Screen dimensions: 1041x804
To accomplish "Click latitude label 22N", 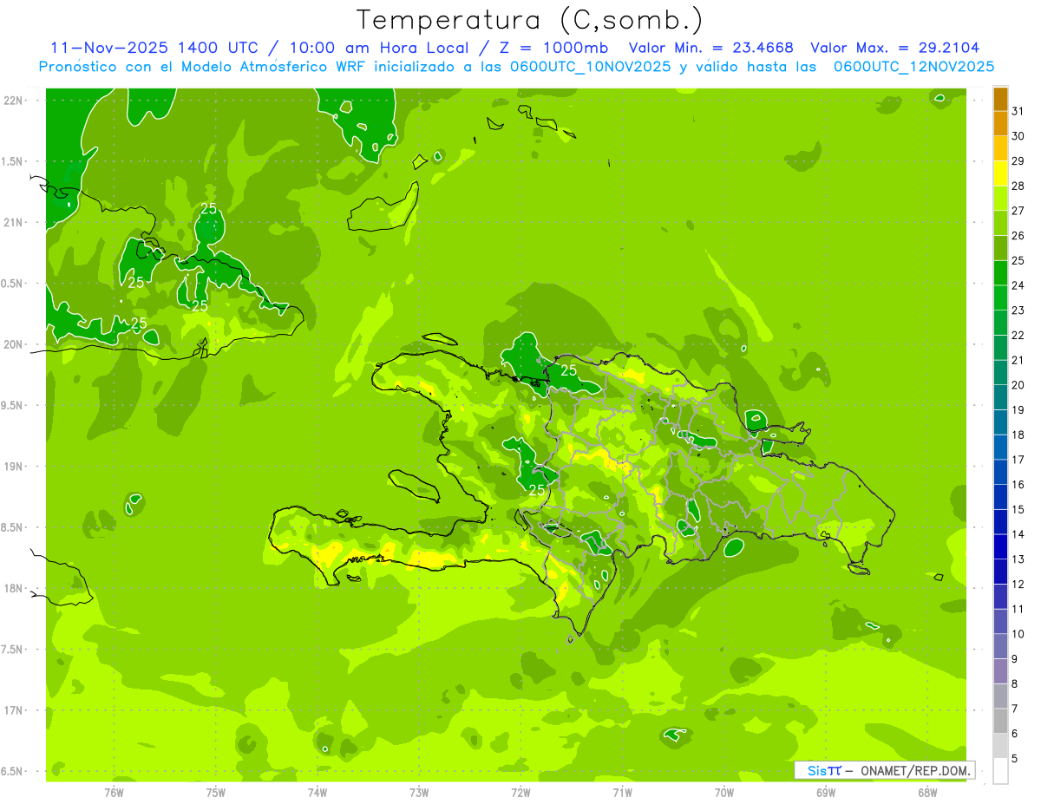I will pos(13,101).
